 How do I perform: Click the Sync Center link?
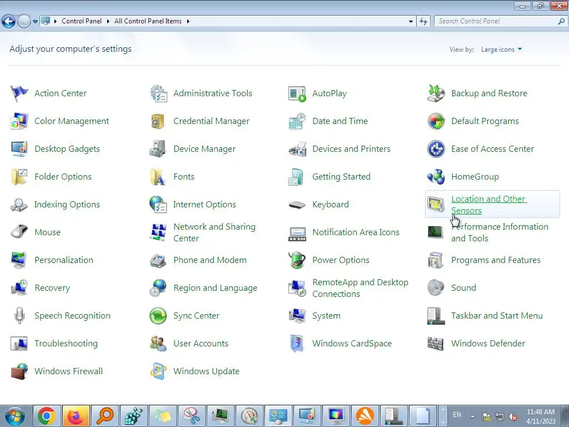196,316
